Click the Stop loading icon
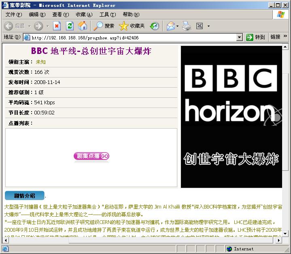The height and width of the screenshot is (254, 291). [x=57, y=26]
